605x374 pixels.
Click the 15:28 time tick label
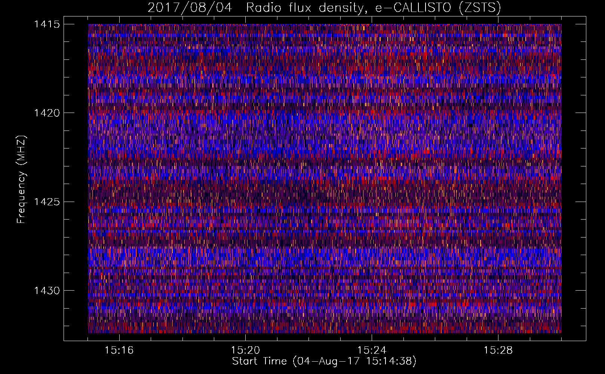click(x=498, y=350)
